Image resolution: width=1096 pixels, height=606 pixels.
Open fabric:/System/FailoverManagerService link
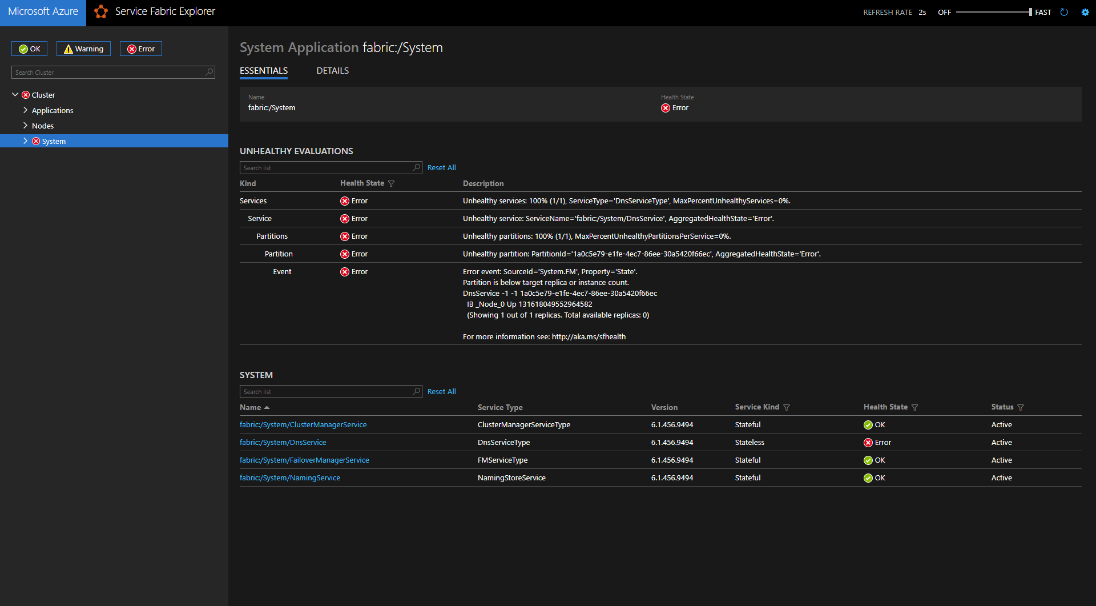(304, 460)
